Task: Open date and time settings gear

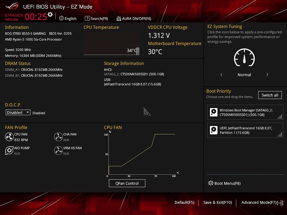Action: [50, 15]
